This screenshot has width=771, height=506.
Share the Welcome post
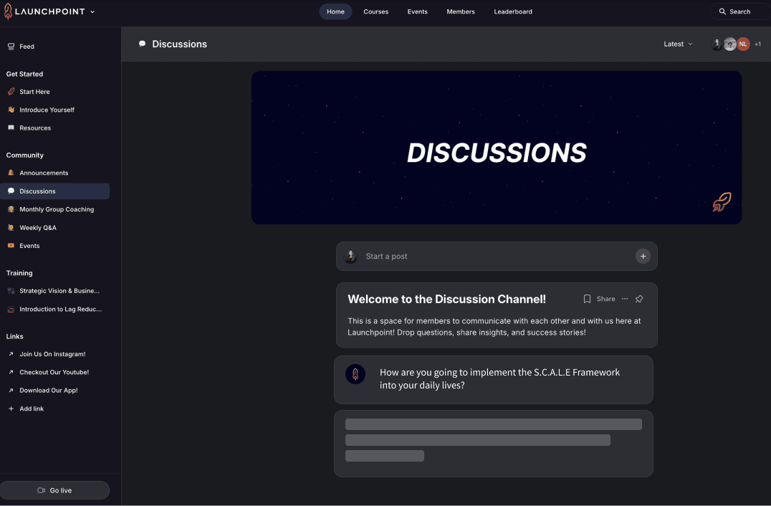click(x=605, y=299)
